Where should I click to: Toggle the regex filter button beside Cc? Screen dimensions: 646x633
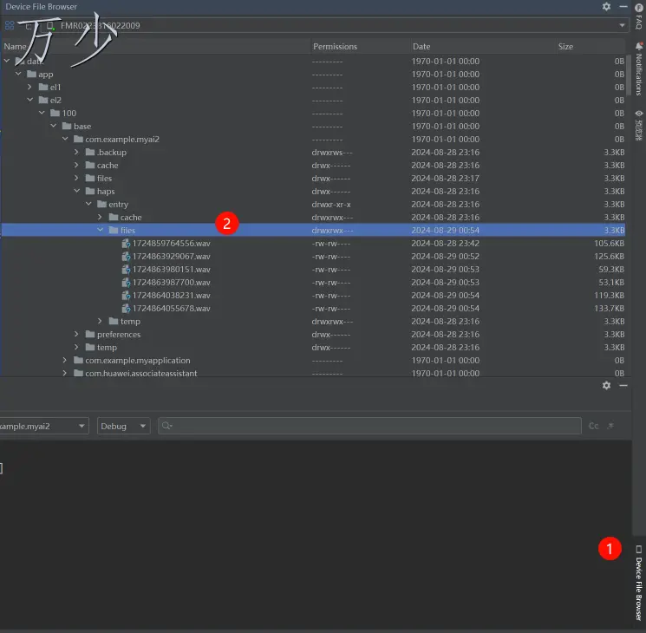click(610, 426)
